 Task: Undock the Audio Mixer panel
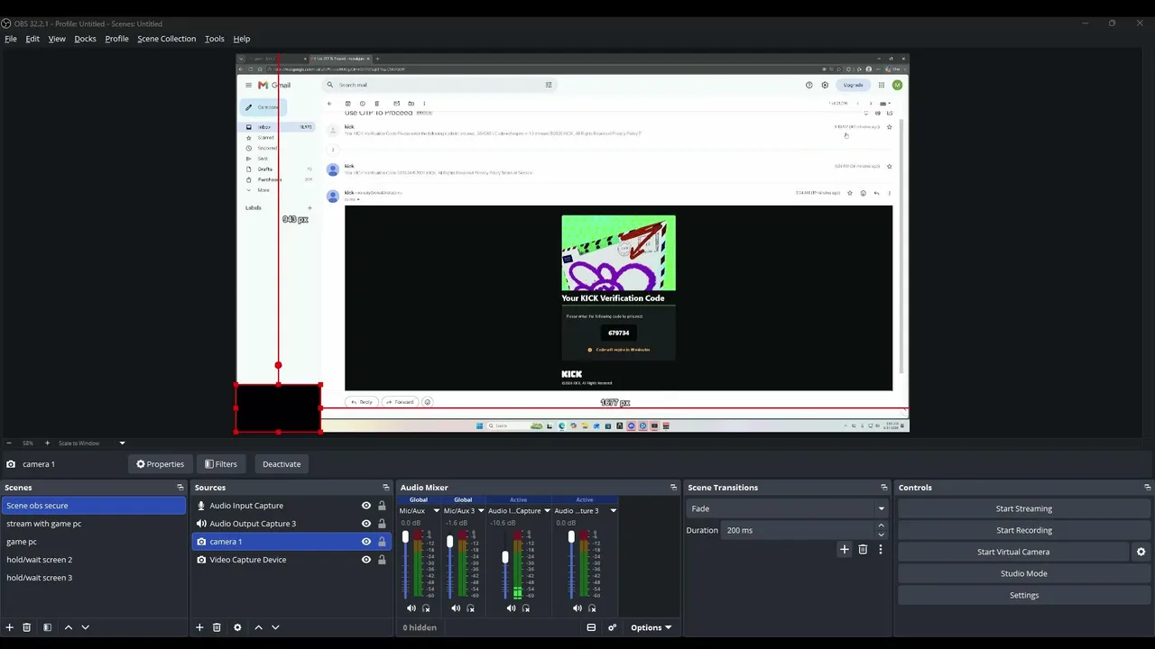point(673,488)
